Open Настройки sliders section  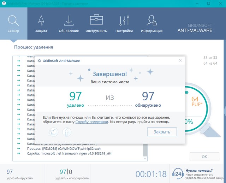click(124, 23)
